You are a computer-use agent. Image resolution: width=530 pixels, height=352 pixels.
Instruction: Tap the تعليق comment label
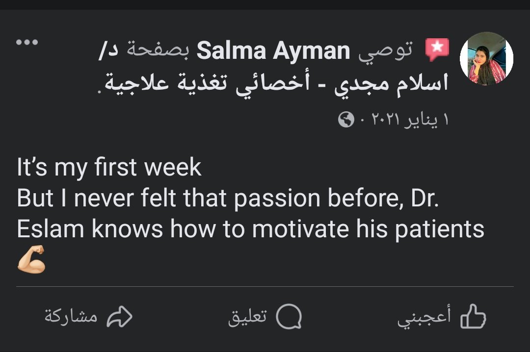point(247,317)
